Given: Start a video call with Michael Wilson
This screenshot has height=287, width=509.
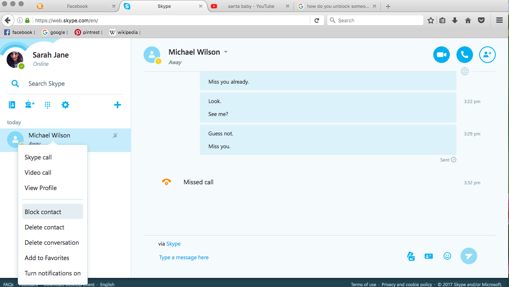Looking at the screenshot, I should (x=442, y=55).
